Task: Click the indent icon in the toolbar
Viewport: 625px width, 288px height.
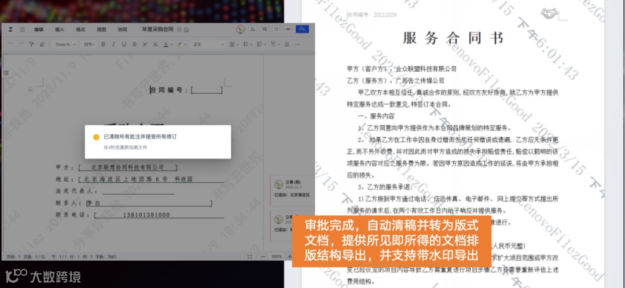Action: tap(287, 44)
